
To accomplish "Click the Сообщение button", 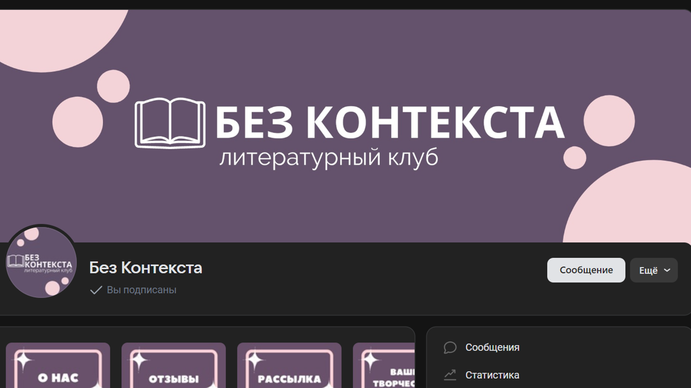I will point(586,270).
